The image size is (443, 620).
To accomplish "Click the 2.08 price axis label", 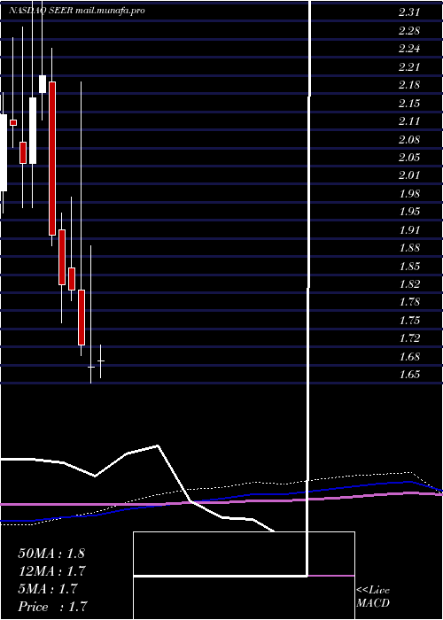I will (409, 140).
